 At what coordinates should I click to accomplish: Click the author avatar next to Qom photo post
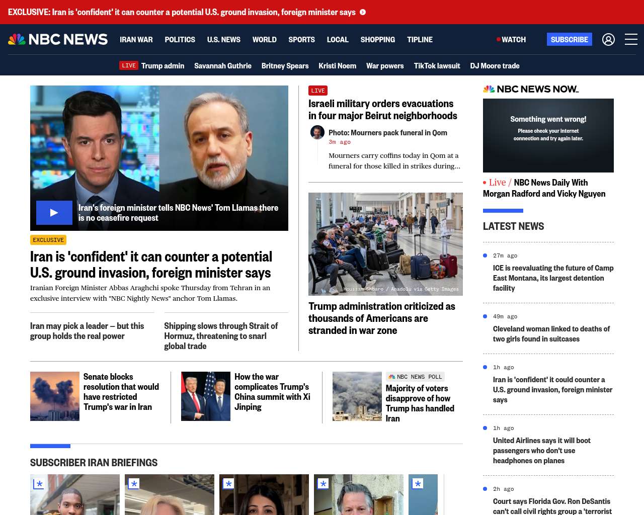(x=317, y=132)
